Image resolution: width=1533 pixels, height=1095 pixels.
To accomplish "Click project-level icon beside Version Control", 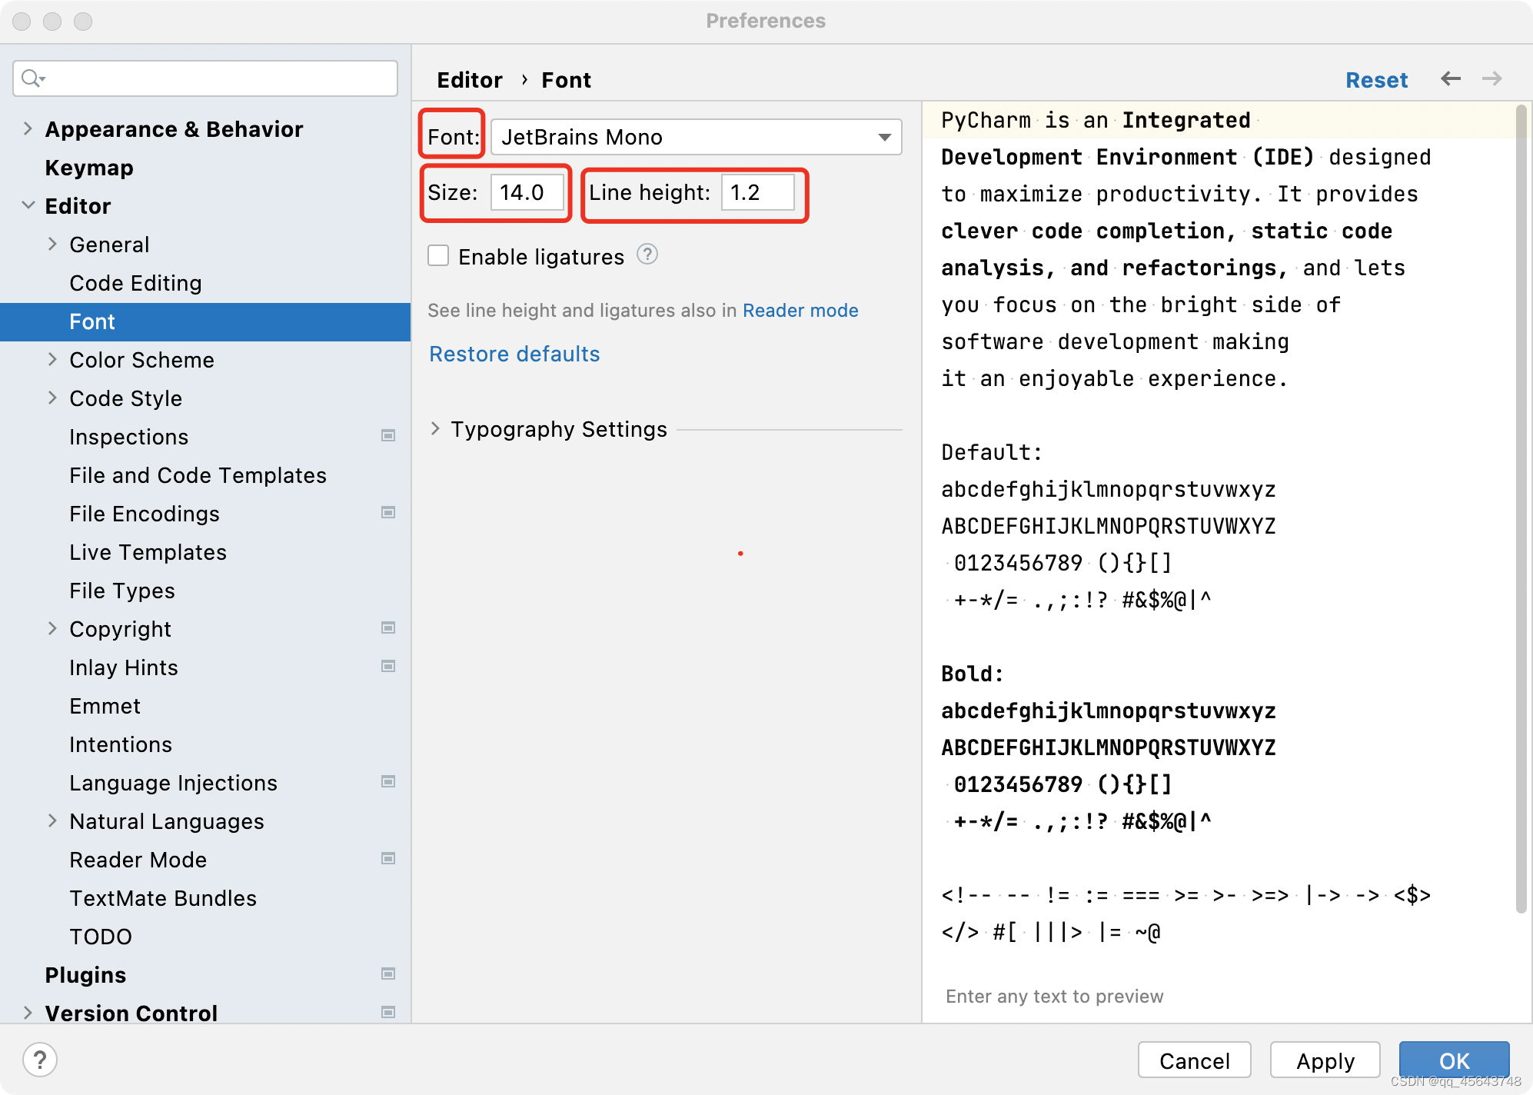I will pyautogui.click(x=388, y=1013).
